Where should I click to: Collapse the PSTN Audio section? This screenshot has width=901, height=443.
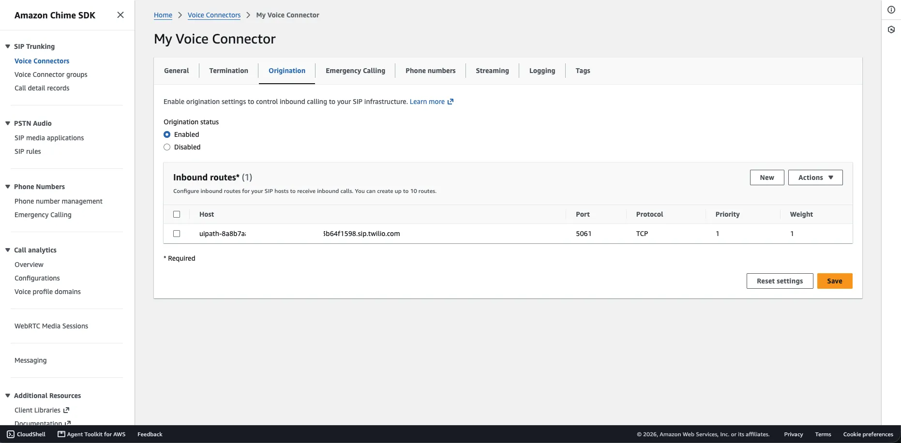8,123
